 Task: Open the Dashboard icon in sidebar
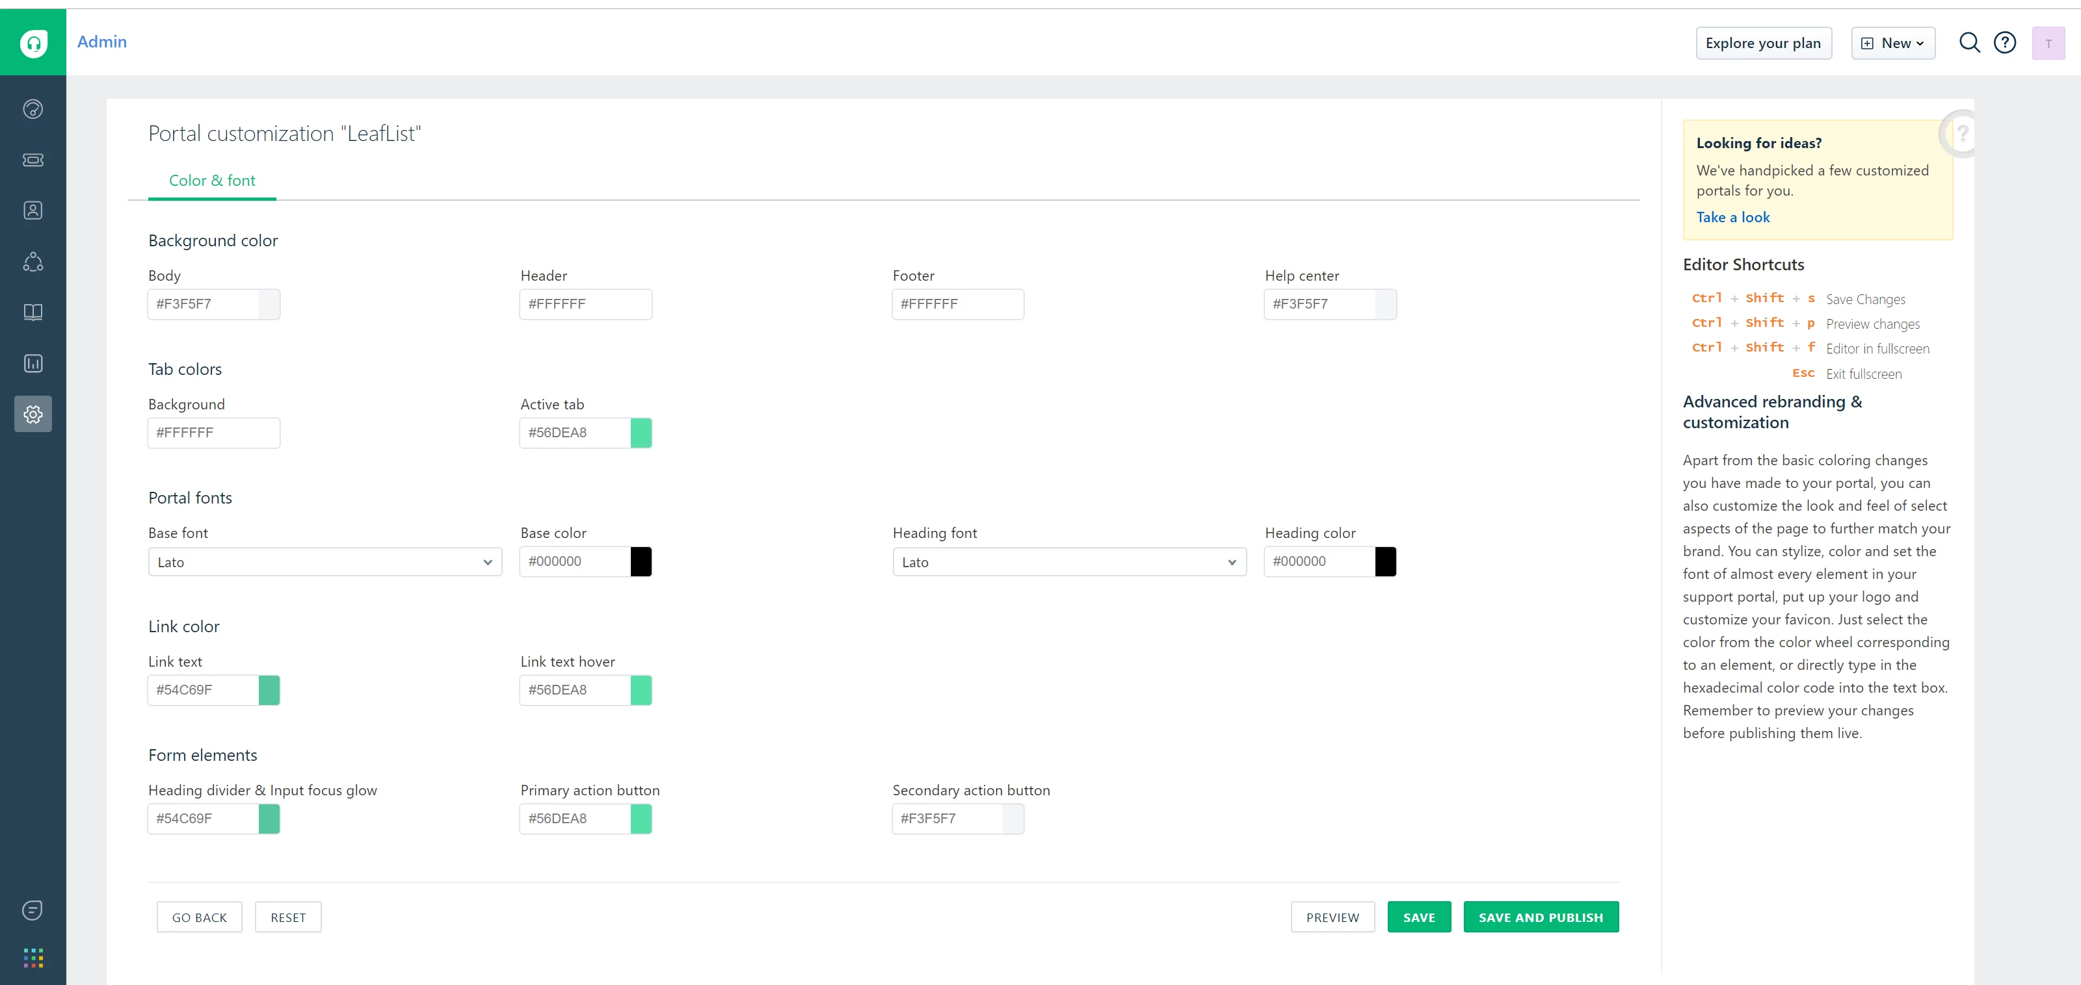(x=33, y=109)
